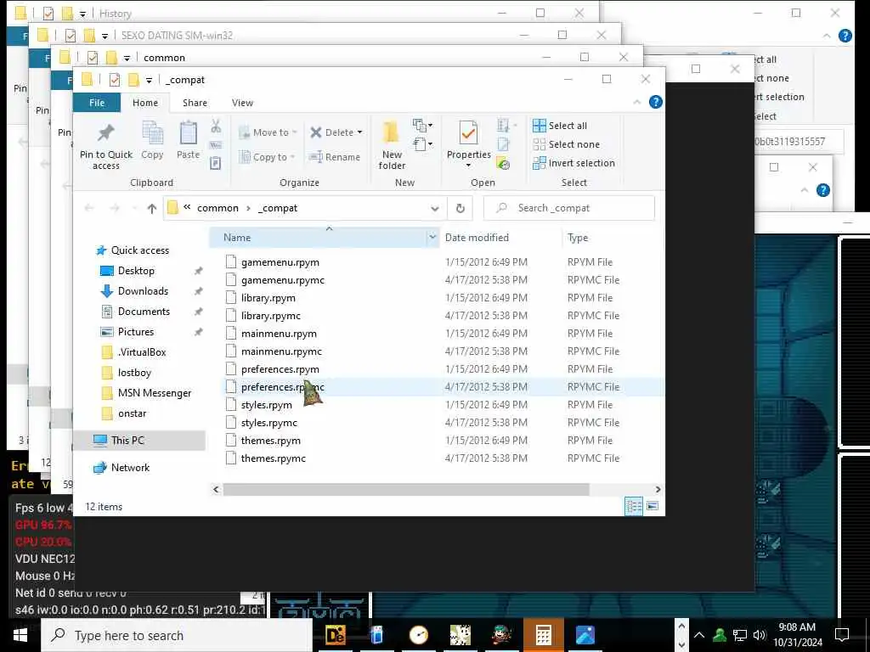Click the Windows Start button
870x652 pixels.
(x=20, y=635)
